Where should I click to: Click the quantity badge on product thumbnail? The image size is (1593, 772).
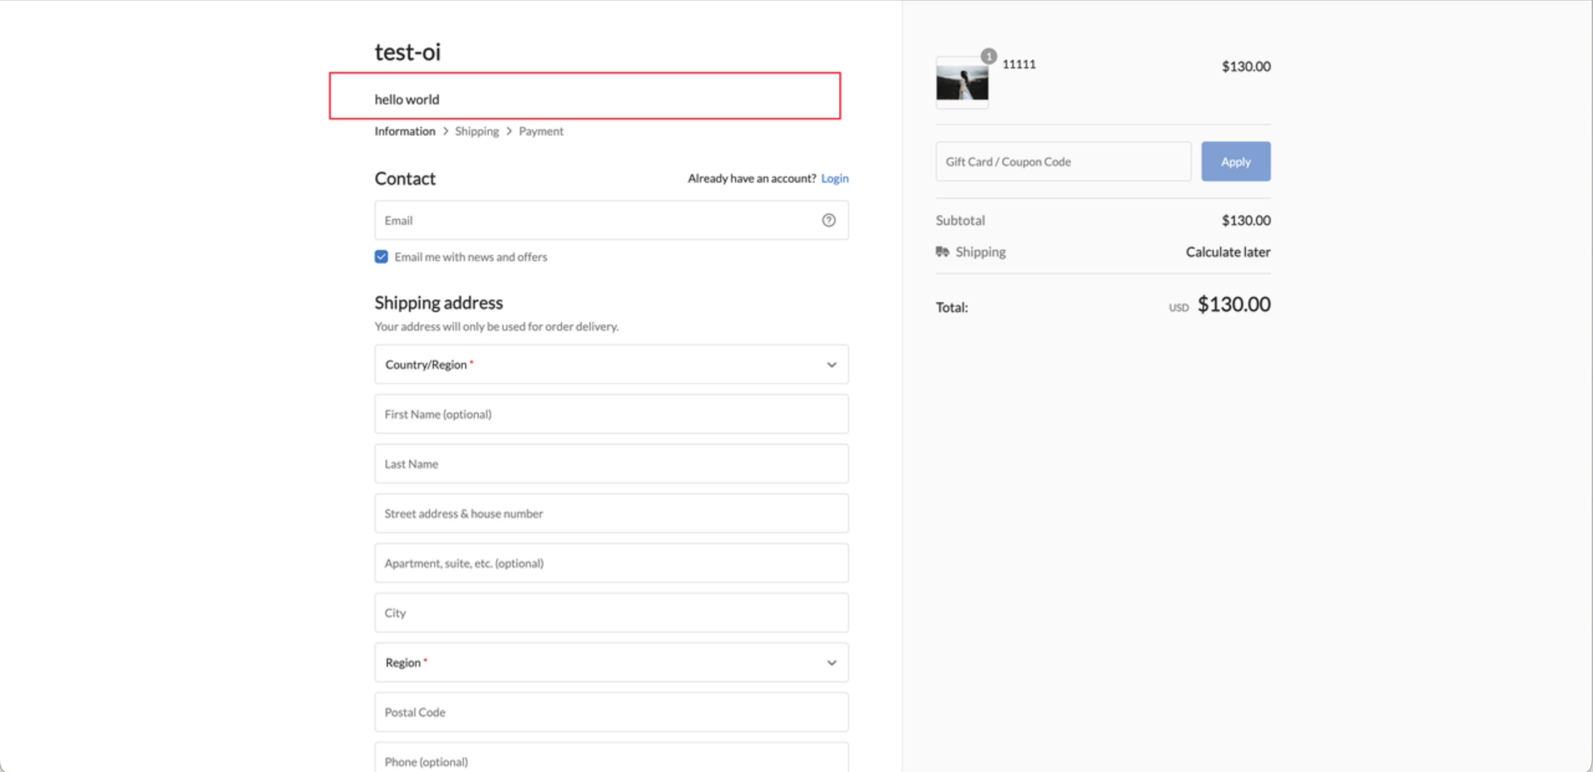click(x=988, y=57)
